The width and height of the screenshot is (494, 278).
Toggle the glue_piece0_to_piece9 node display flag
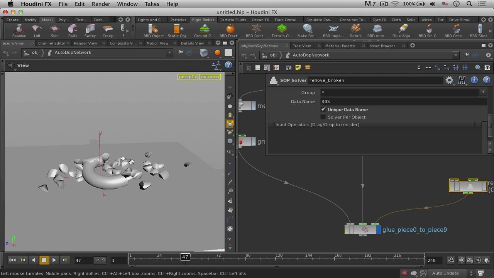379,230
